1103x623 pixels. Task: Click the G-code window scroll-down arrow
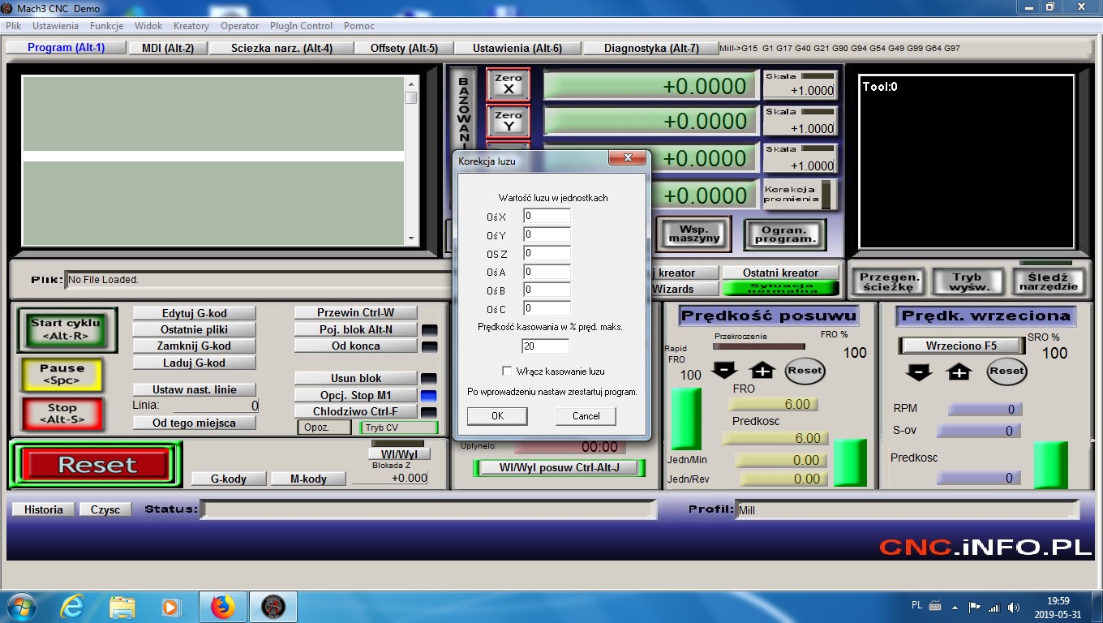click(x=411, y=238)
